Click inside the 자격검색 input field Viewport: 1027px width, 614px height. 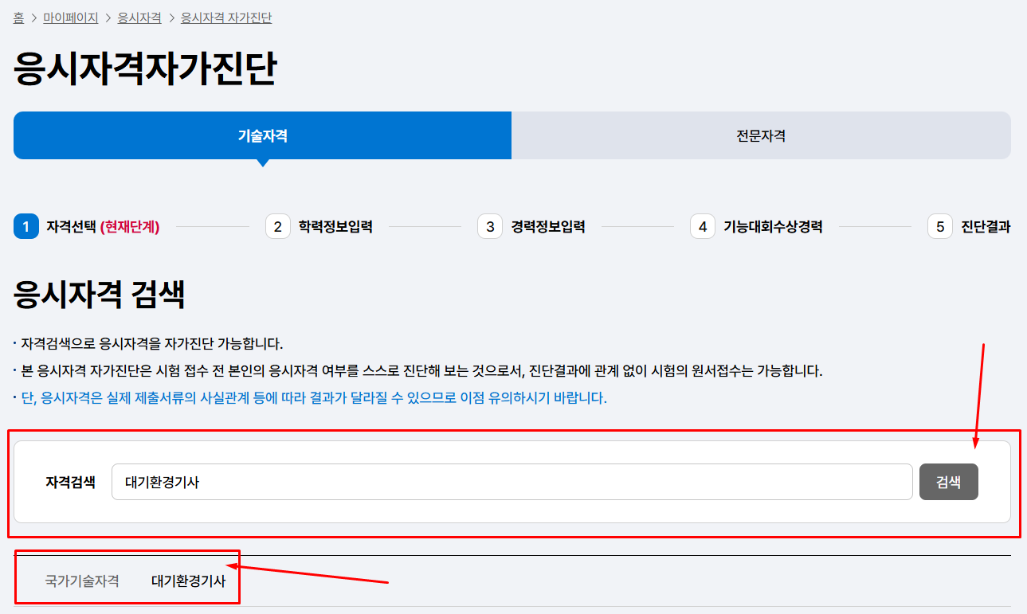510,481
